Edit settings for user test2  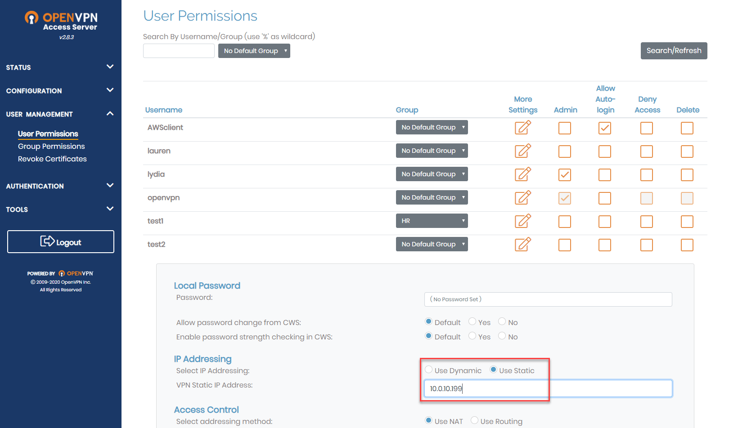pos(523,245)
